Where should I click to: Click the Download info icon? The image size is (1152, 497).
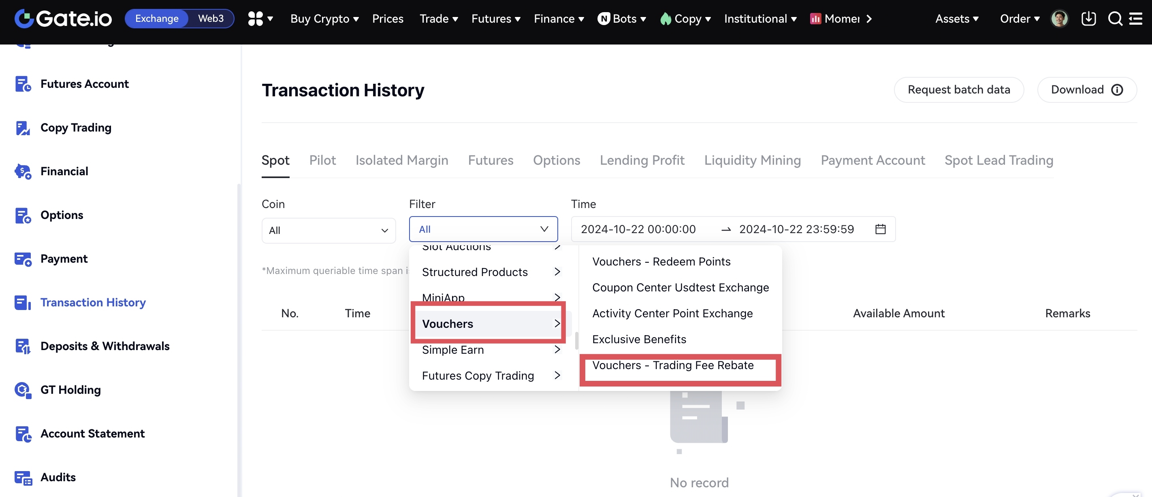pyautogui.click(x=1117, y=90)
